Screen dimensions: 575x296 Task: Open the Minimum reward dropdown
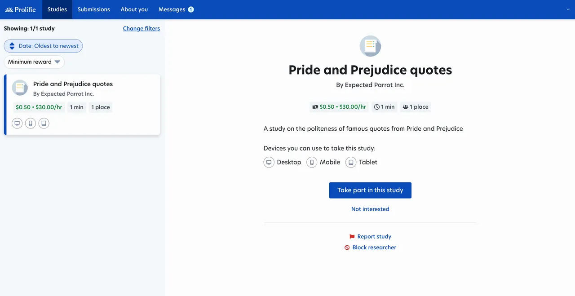[x=34, y=62]
